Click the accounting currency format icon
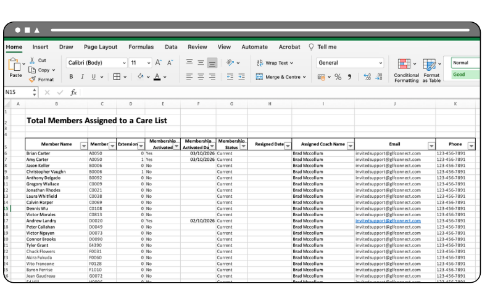This screenshot has height=308, width=490. click(x=322, y=77)
